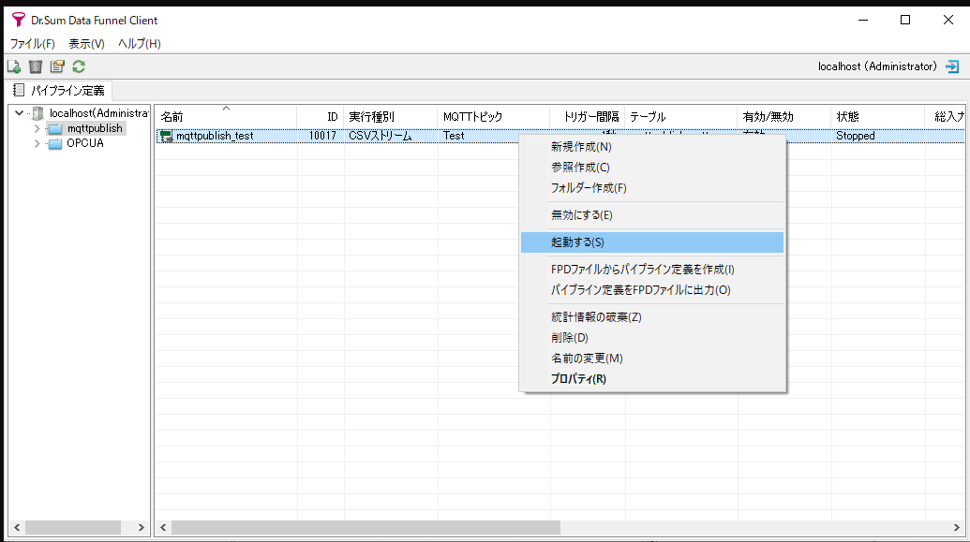Click the 10017 ID cell
Image resolution: width=970 pixels, height=542 pixels.
[x=322, y=136]
